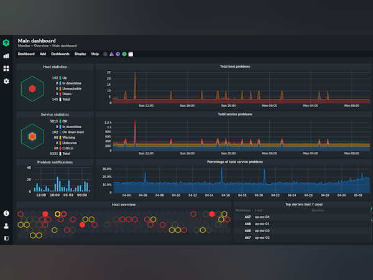Open host ap-ms-01 in Top alerters
The height and width of the screenshot is (280, 373).
coord(262,224)
